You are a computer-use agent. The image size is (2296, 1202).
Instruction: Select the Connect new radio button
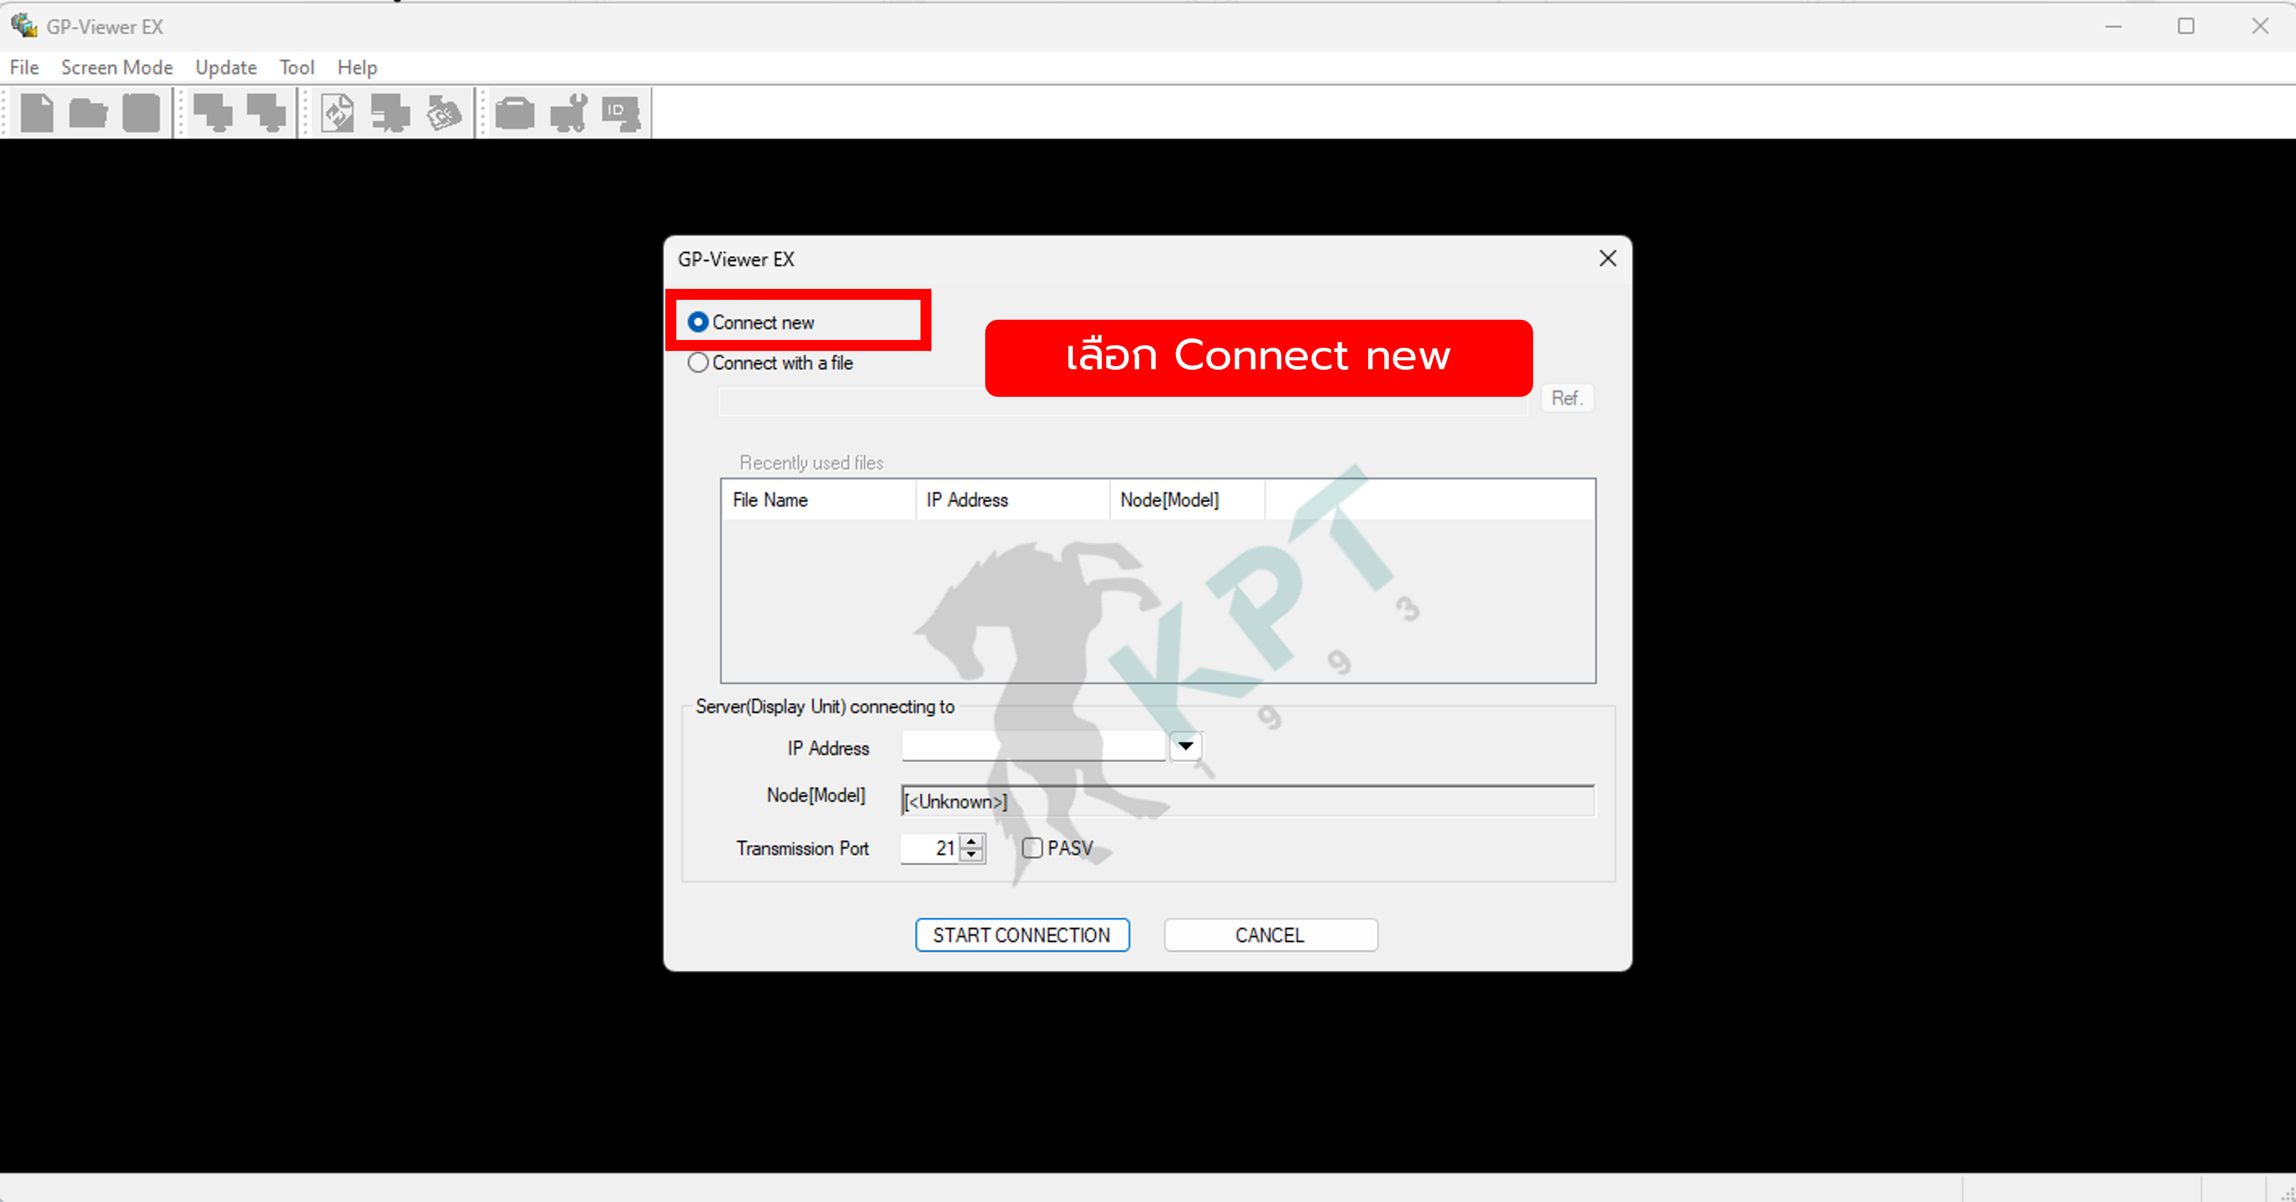698,322
